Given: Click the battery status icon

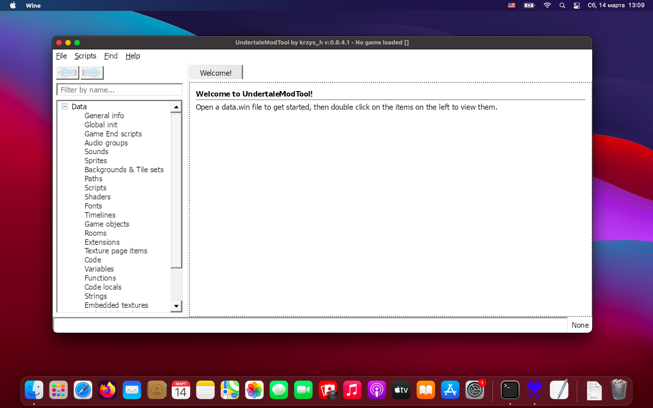Looking at the screenshot, I should (x=529, y=5).
